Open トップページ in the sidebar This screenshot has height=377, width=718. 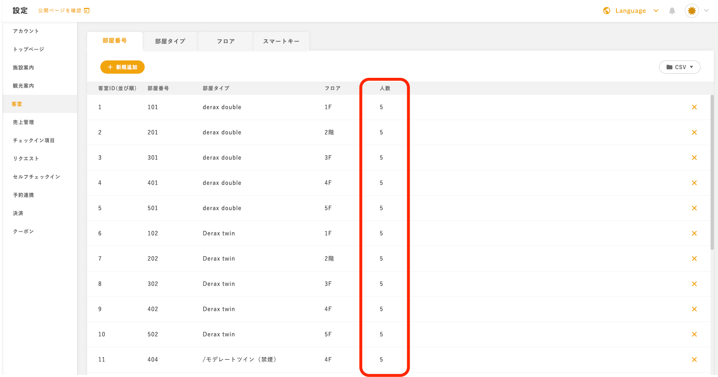coord(28,49)
